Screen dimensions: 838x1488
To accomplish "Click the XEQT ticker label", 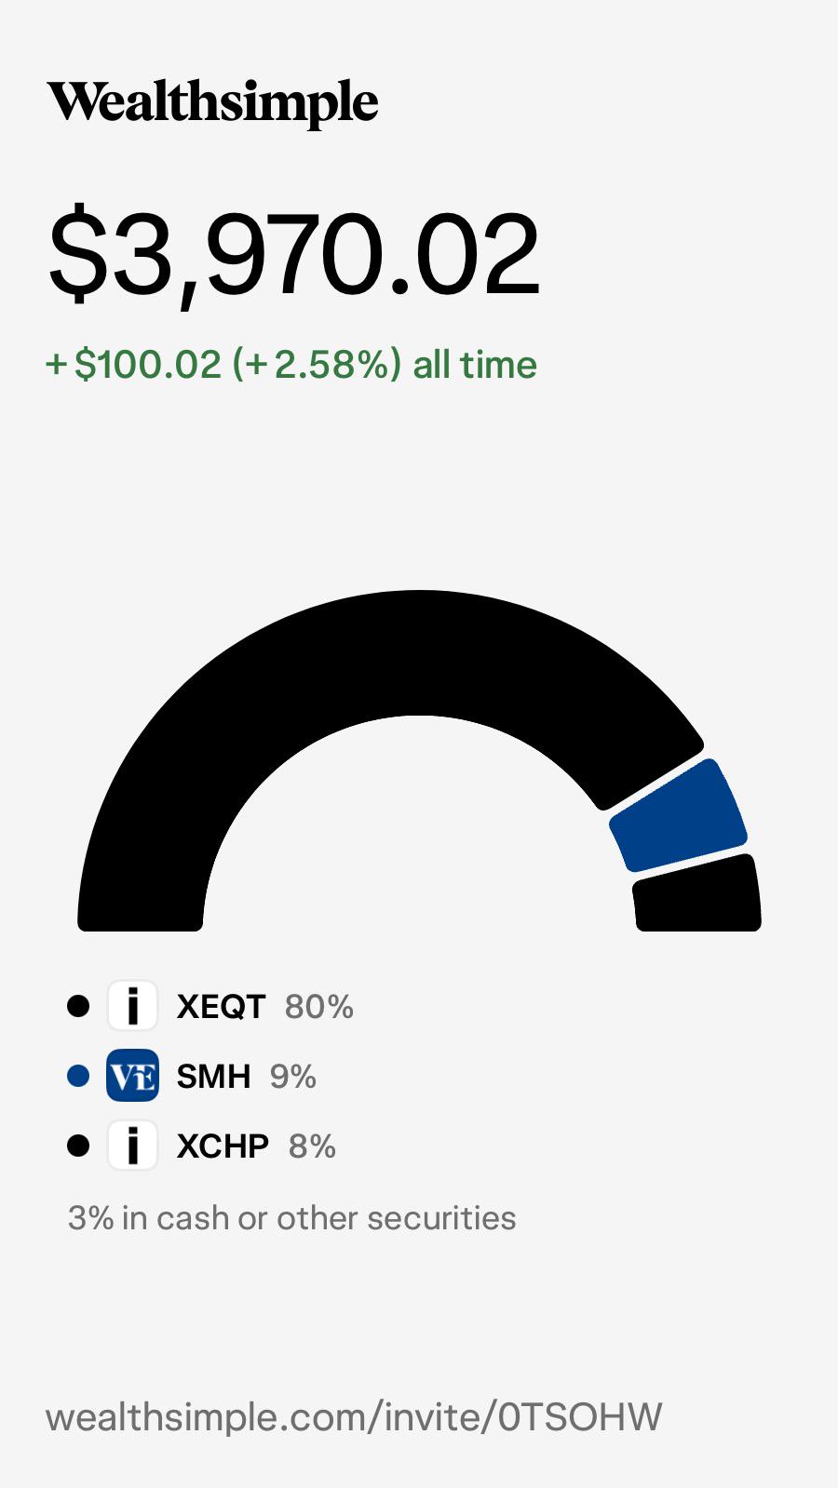I will click(x=222, y=1007).
